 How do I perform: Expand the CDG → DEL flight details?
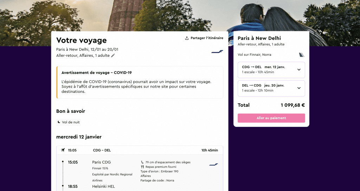click(271, 69)
